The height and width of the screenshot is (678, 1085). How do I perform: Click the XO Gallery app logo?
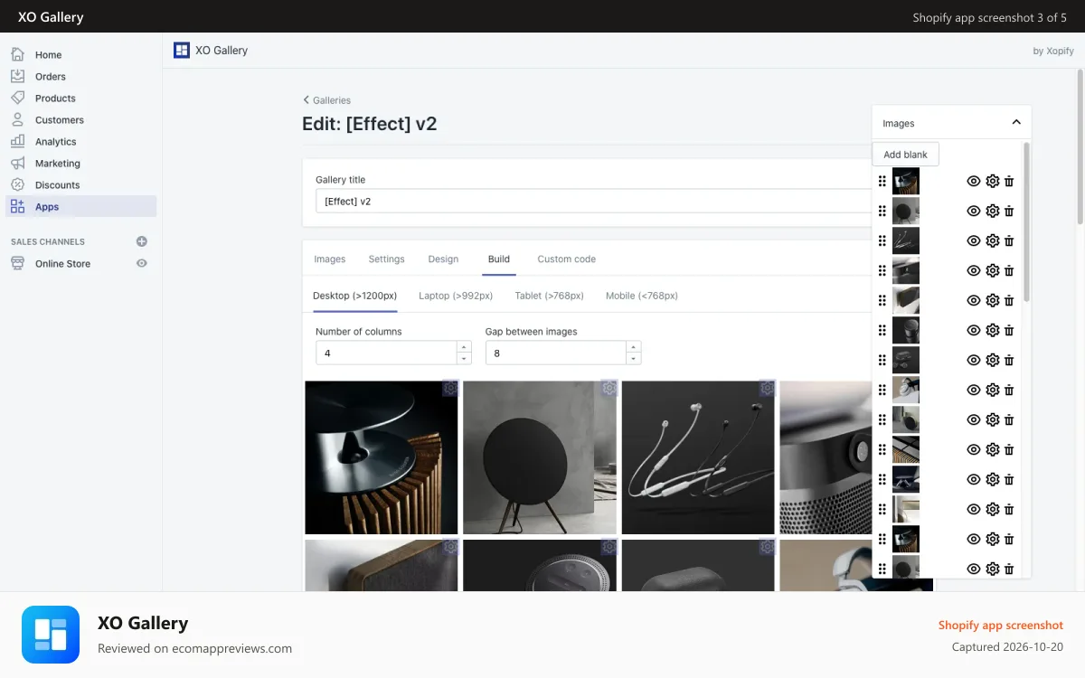(182, 51)
